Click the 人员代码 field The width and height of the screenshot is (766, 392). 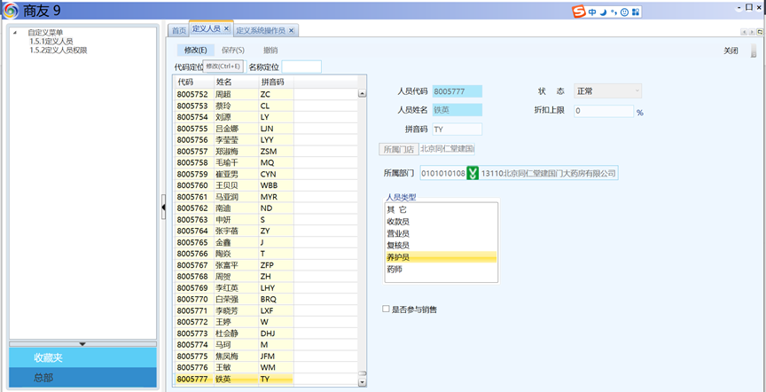coord(457,91)
